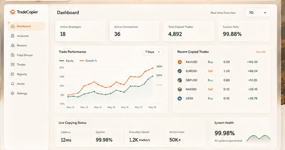
Task: Click the Latency value 12ms
Action: (x=66, y=140)
